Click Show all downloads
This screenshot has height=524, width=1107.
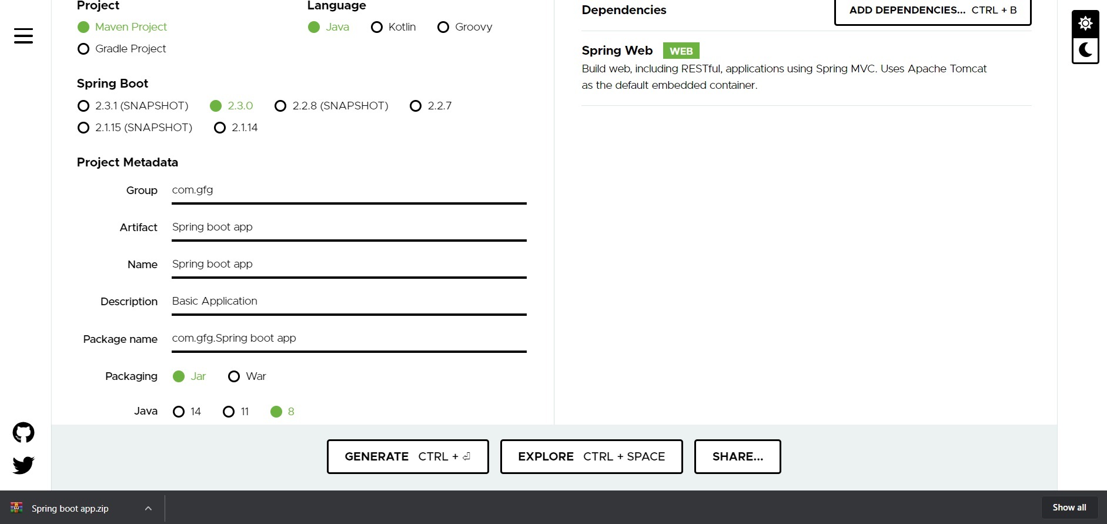coord(1069,508)
